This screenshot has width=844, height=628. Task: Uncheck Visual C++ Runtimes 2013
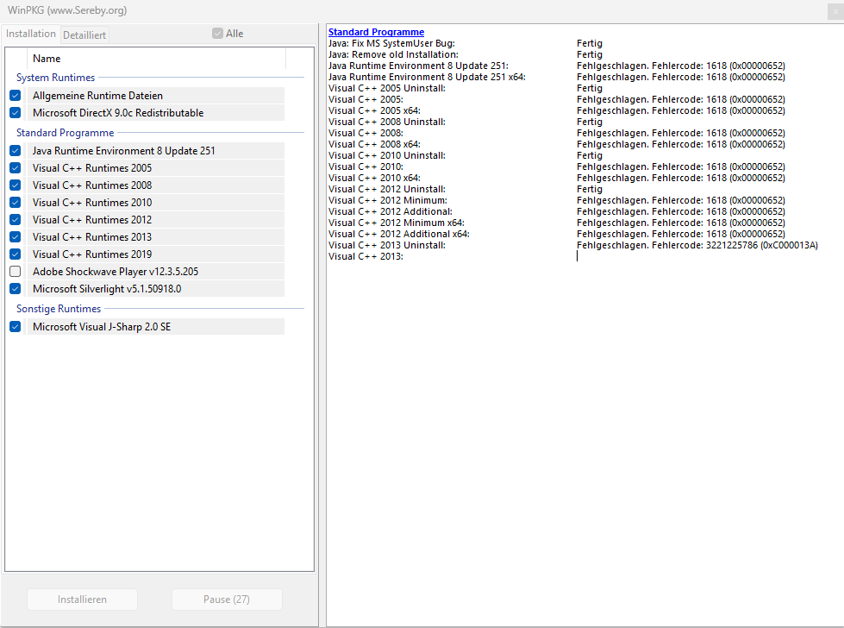15,237
